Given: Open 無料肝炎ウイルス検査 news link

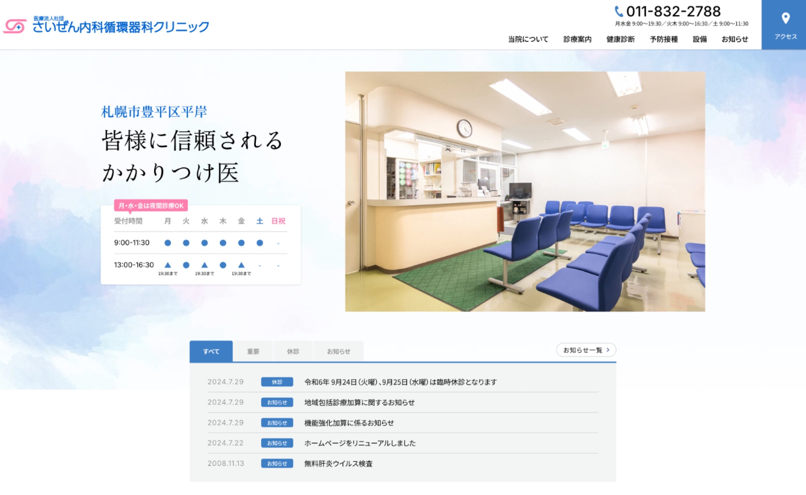Looking at the screenshot, I should coord(338,464).
